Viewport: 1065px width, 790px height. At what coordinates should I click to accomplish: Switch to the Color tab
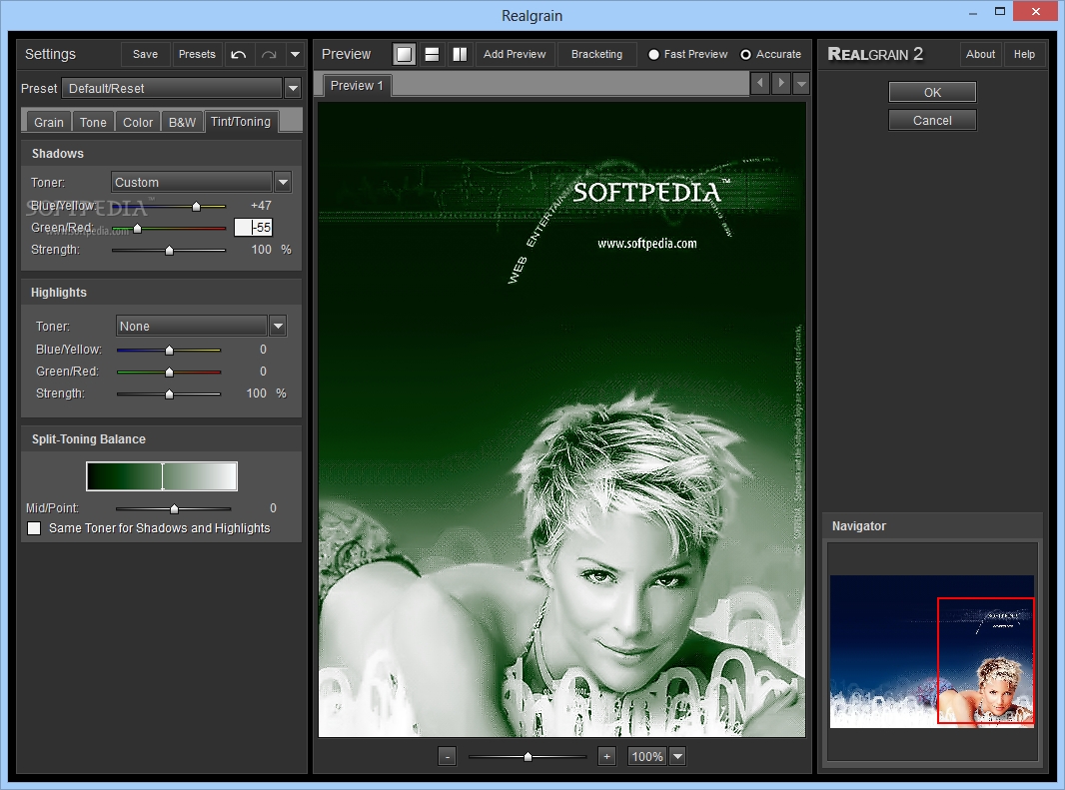pos(138,122)
